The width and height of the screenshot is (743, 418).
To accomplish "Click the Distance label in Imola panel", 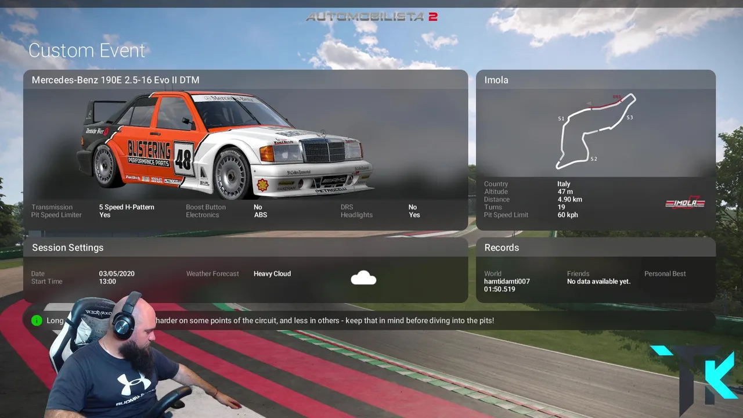I will point(497,199).
